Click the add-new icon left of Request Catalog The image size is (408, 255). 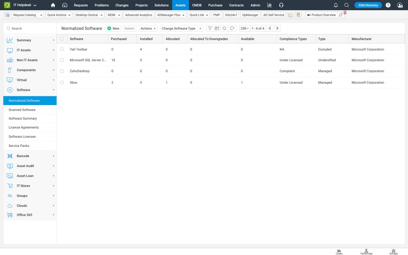tap(7, 15)
